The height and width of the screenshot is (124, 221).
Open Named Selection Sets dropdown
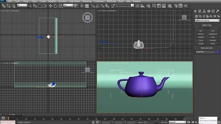pos(125,5)
